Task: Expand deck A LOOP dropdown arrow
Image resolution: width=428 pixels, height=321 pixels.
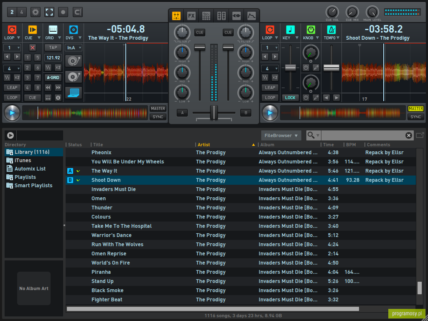Action: click(18, 38)
